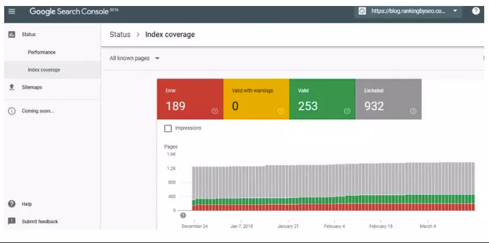
Task: Click Status breadcrumb link
Action: [120, 35]
